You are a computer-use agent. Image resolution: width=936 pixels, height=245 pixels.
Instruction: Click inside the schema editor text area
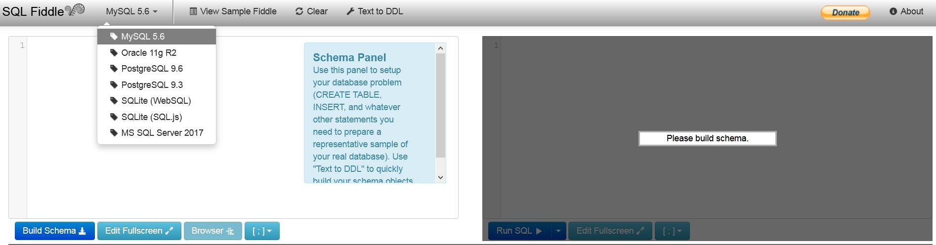tap(163, 128)
